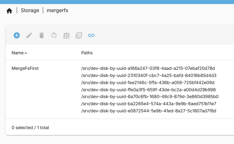Click the trash delete icon
234x144 pixels.
click(42, 35)
